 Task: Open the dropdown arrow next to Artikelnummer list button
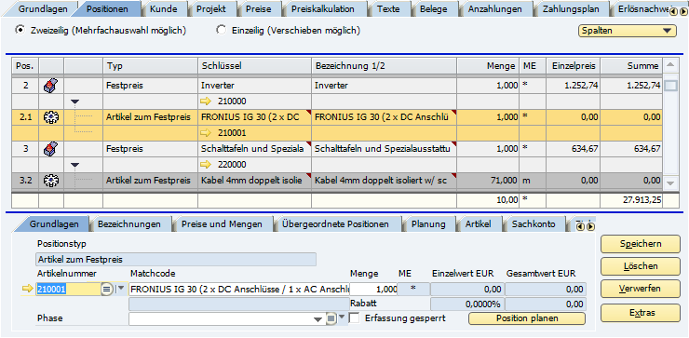click(120, 289)
